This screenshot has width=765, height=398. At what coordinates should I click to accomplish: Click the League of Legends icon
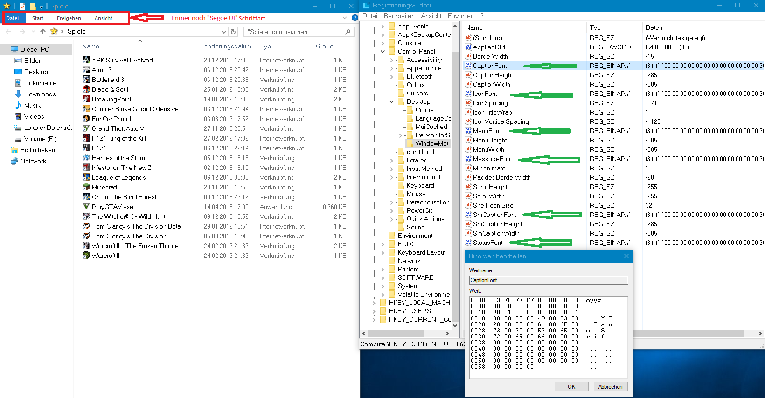tap(86, 177)
